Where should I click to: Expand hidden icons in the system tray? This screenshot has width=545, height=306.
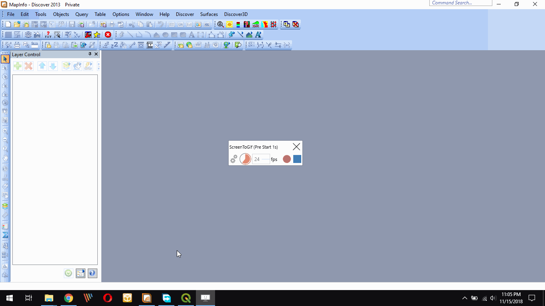click(464, 298)
